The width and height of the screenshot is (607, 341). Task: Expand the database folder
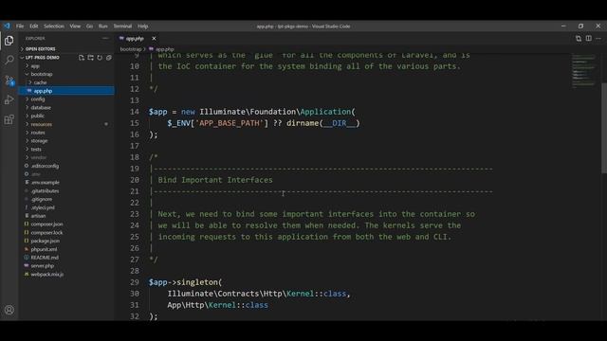(x=66, y=107)
